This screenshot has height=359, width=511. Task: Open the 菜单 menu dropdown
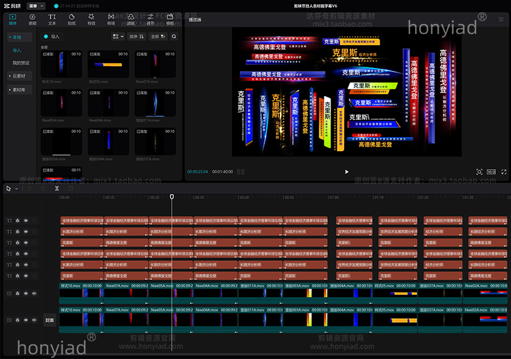click(x=35, y=6)
